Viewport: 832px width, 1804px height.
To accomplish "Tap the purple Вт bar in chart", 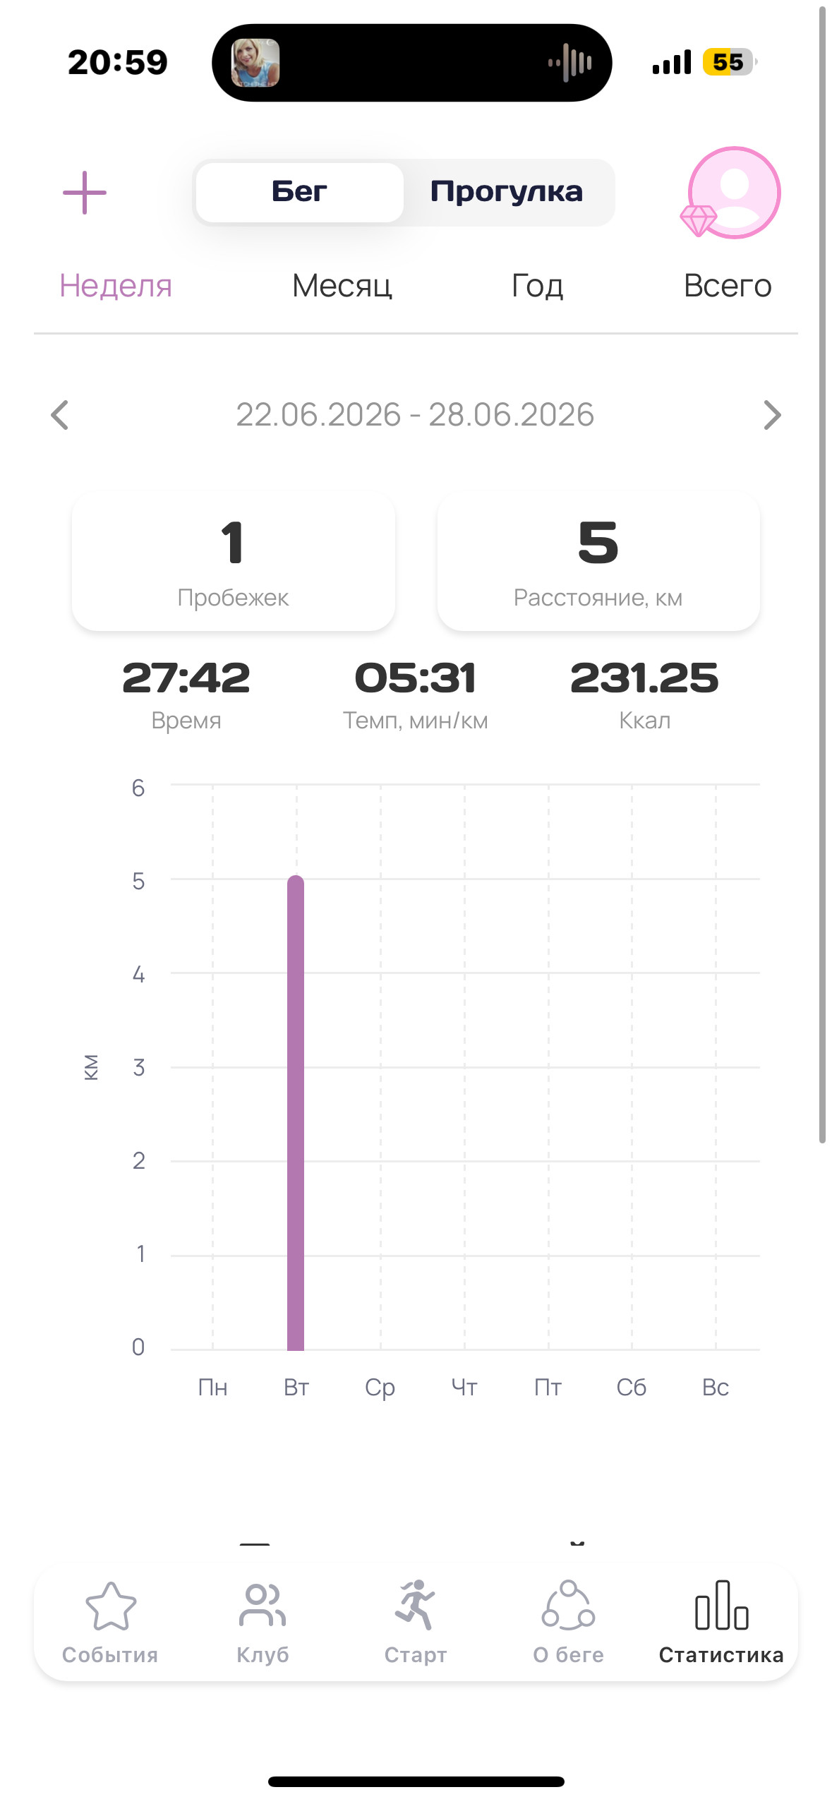I will coord(296,1113).
